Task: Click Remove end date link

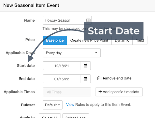Action: [114, 78]
